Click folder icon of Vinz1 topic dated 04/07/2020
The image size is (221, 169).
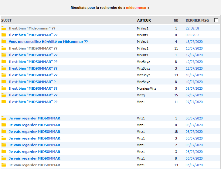4,165
